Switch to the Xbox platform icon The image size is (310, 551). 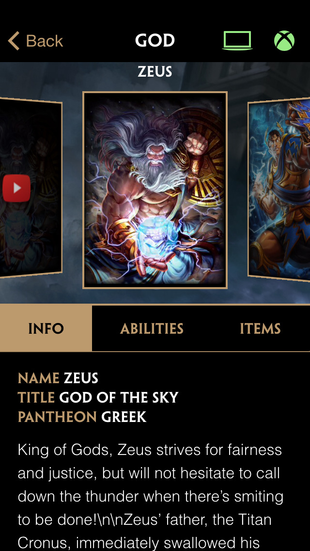[x=284, y=41]
